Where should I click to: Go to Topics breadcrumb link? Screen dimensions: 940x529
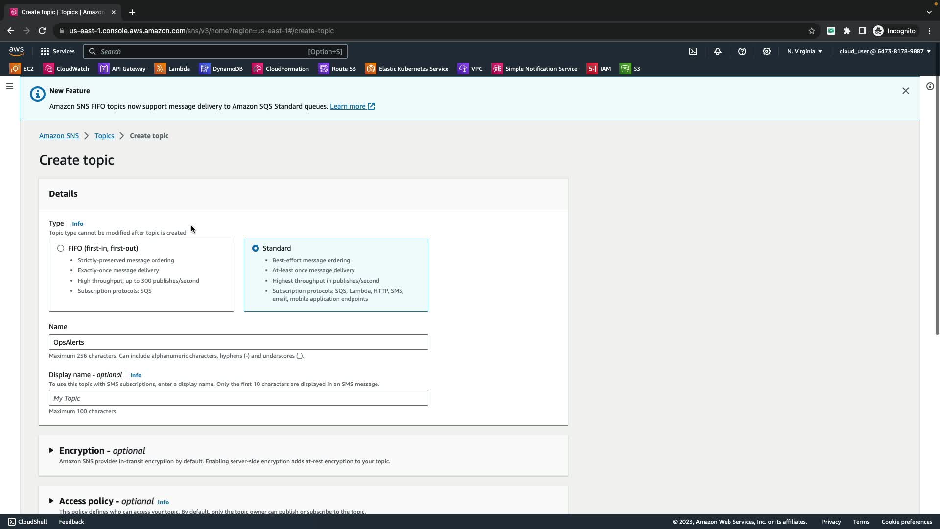point(104,136)
